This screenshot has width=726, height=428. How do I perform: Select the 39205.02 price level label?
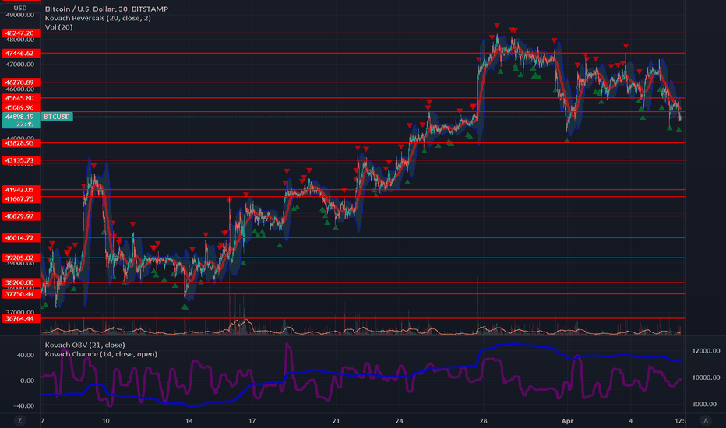(21, 258)
